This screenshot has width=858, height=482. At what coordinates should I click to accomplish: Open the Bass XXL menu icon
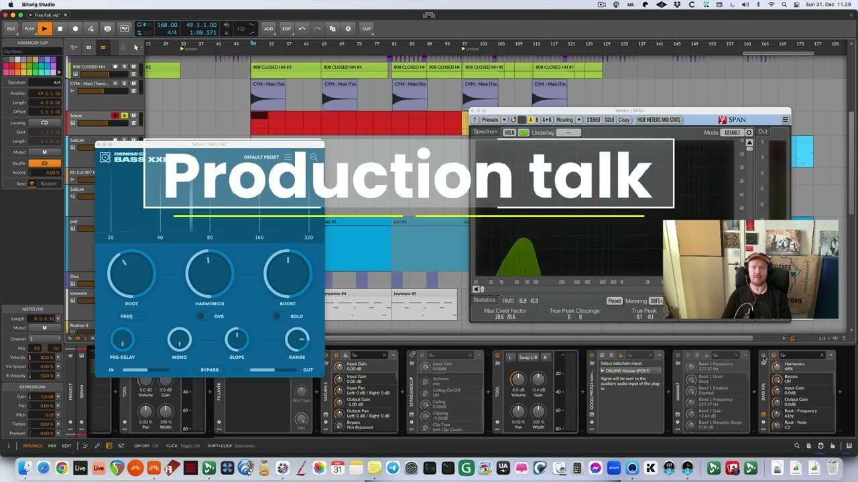(288, 157)
